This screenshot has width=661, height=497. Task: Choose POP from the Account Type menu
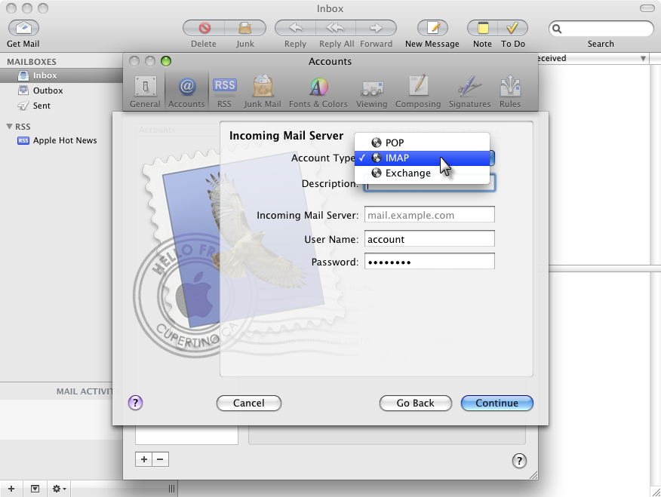[x=422, y=143]
